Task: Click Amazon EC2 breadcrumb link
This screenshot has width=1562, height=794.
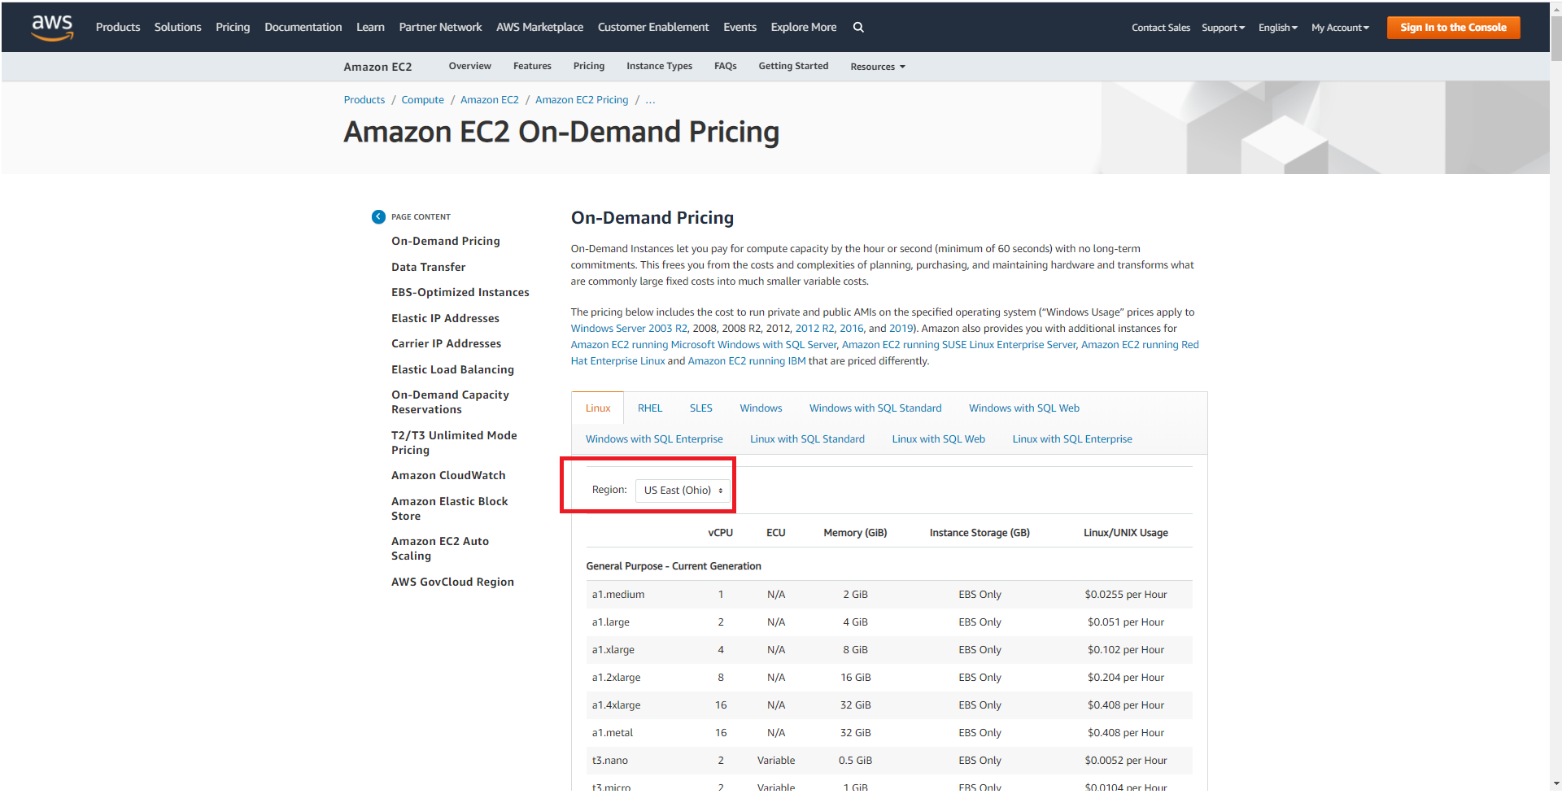Action: (x=489, y=100)
